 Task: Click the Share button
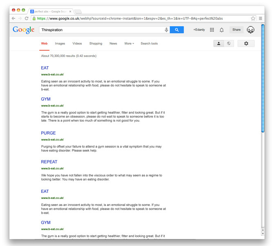[x=236, y=30]
